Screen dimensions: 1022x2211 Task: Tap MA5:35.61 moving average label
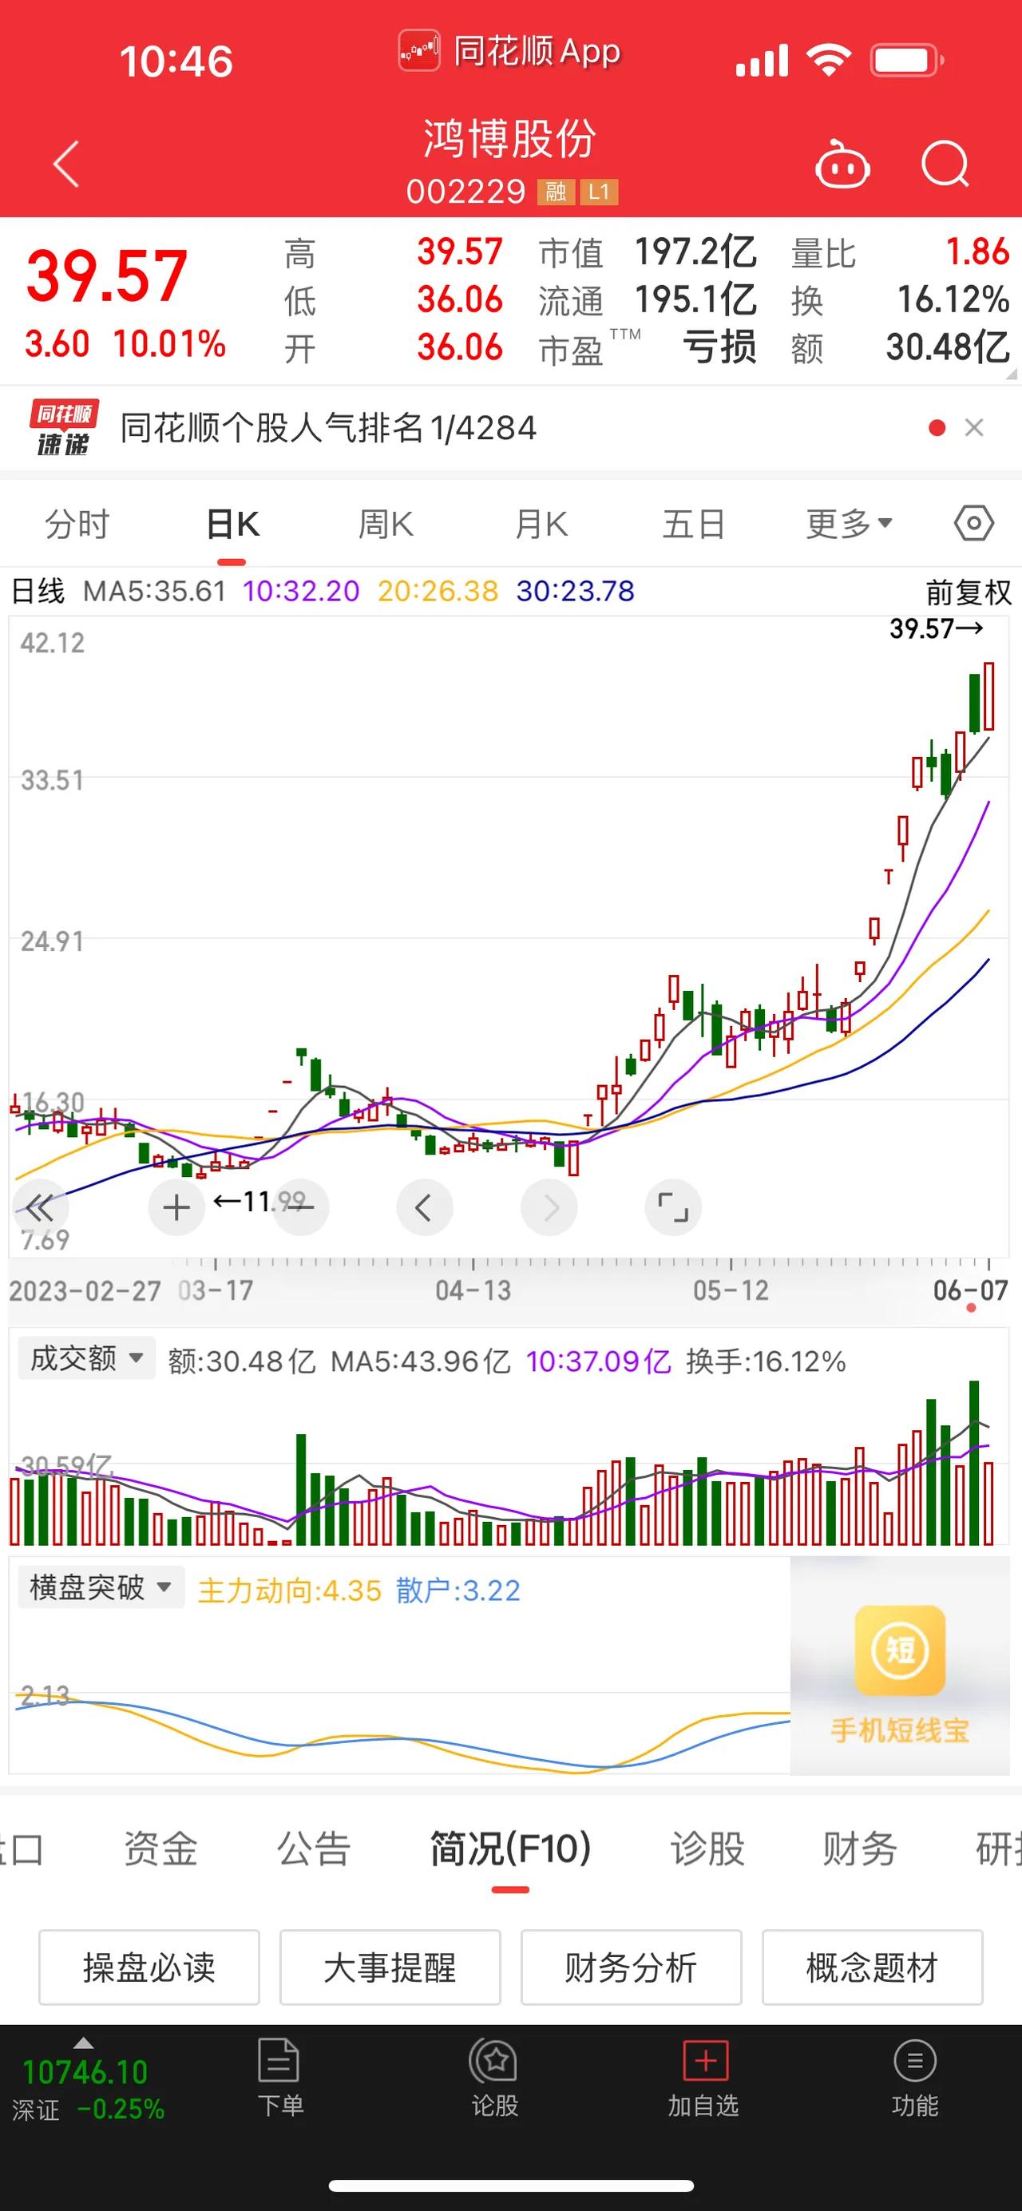pyautogui.click(x=154, y=592)
